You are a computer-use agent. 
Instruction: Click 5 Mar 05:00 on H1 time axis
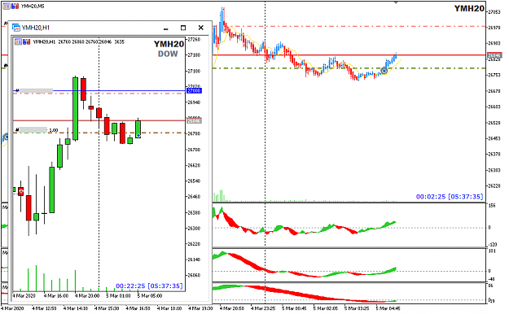149,296
